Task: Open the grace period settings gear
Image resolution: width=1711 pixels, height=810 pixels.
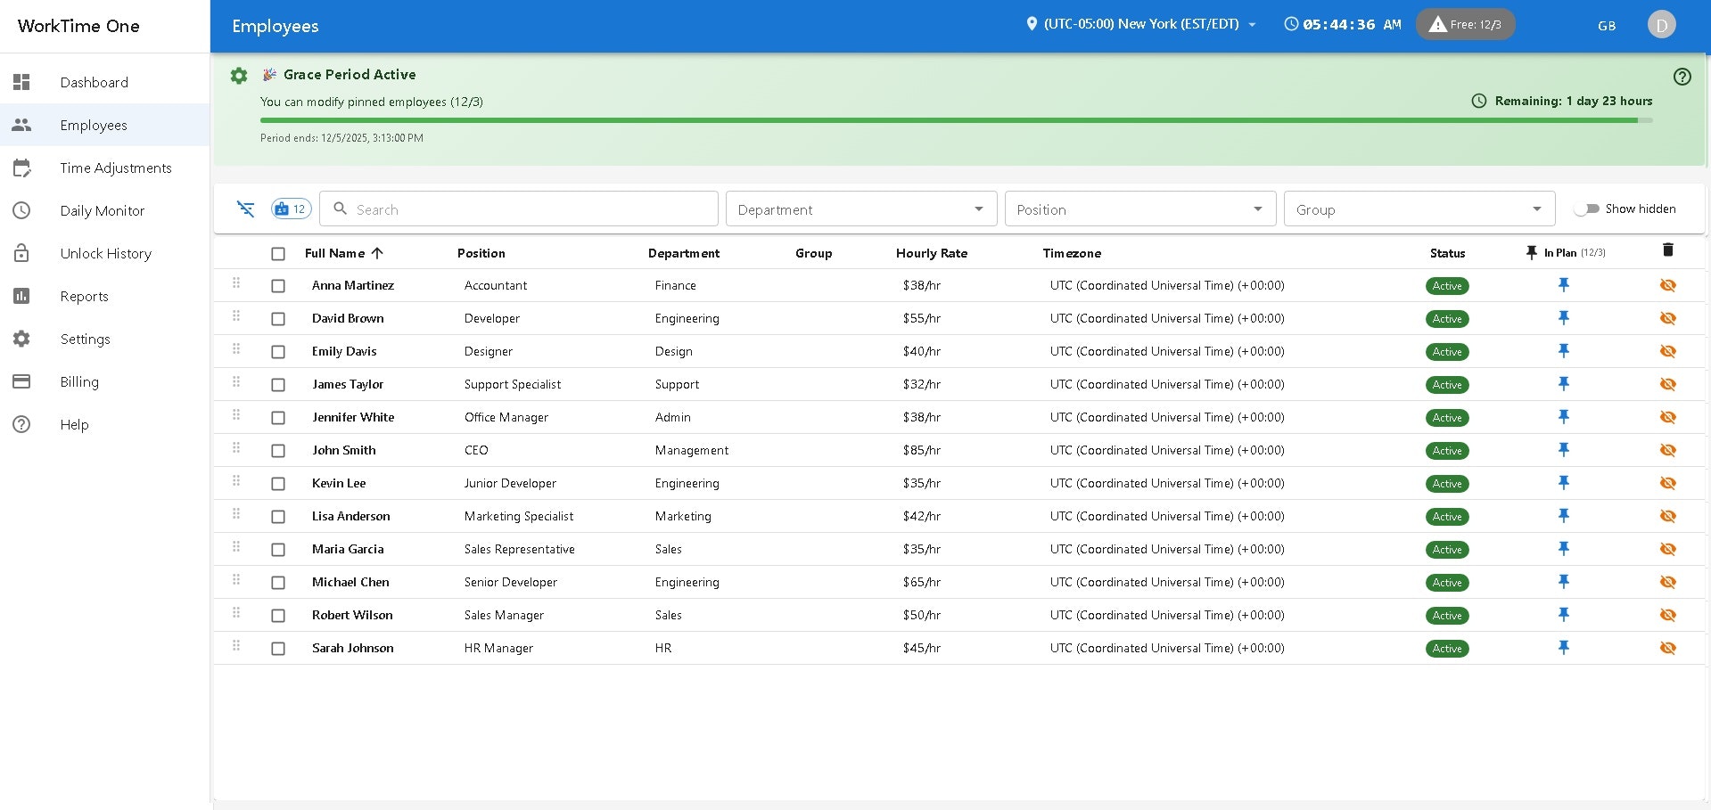Action: coord(239,76)
